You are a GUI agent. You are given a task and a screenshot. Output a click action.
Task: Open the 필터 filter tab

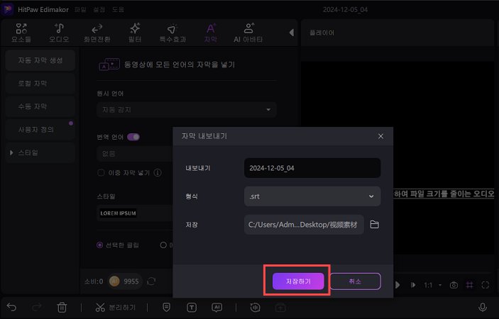(135, 33)
